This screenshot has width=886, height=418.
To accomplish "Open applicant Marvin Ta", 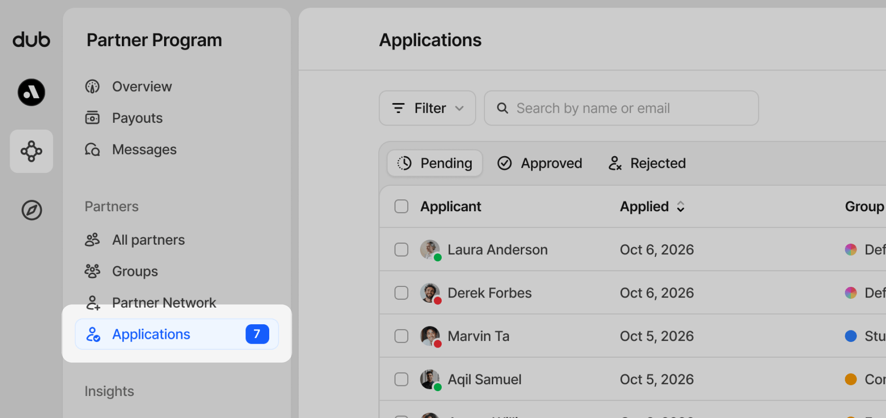I will (479, 336).
